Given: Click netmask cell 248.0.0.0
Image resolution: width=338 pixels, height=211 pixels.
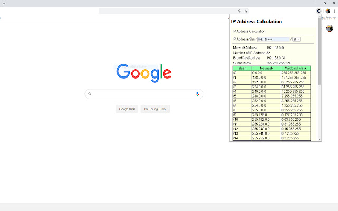Looking at the screenshot, I should pos(267,96).
